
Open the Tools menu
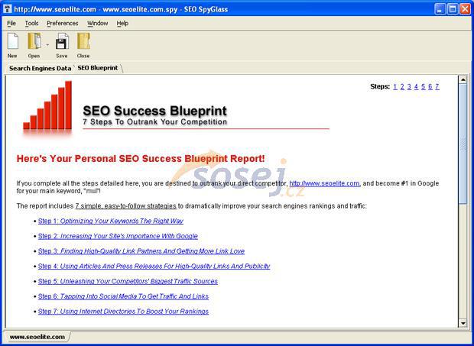coord(31,23)
